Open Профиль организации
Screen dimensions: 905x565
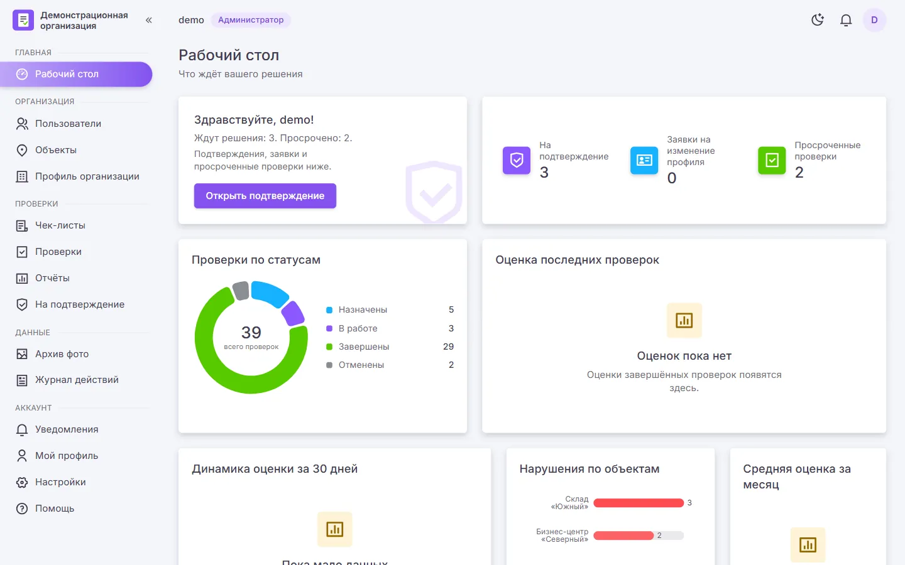[x=76, y=176]
